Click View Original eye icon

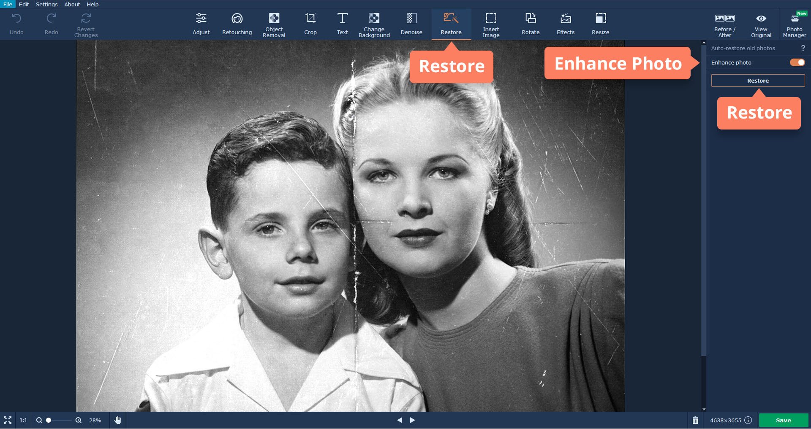pos(761,18)
